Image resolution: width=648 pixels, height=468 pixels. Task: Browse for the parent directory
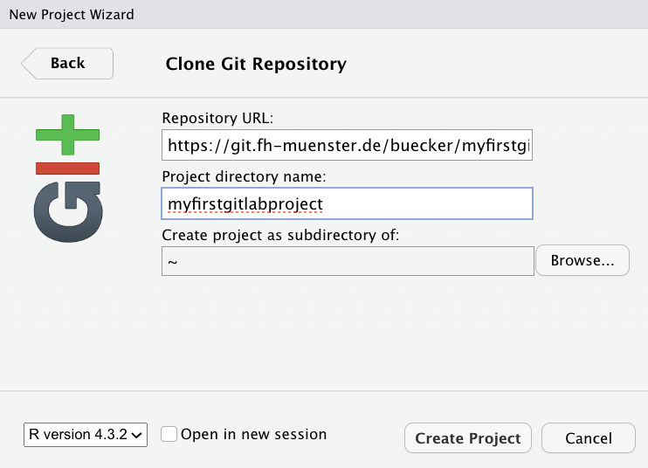(583, 260)
